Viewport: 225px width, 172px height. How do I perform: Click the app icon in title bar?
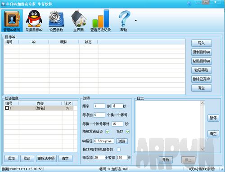click(3, 4)
